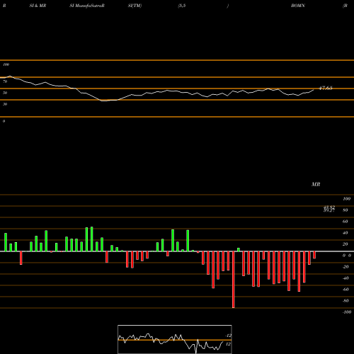Click the '-40' label on MR axis
354x354 pixels.
pyautogui.click(x=346, y=278)
